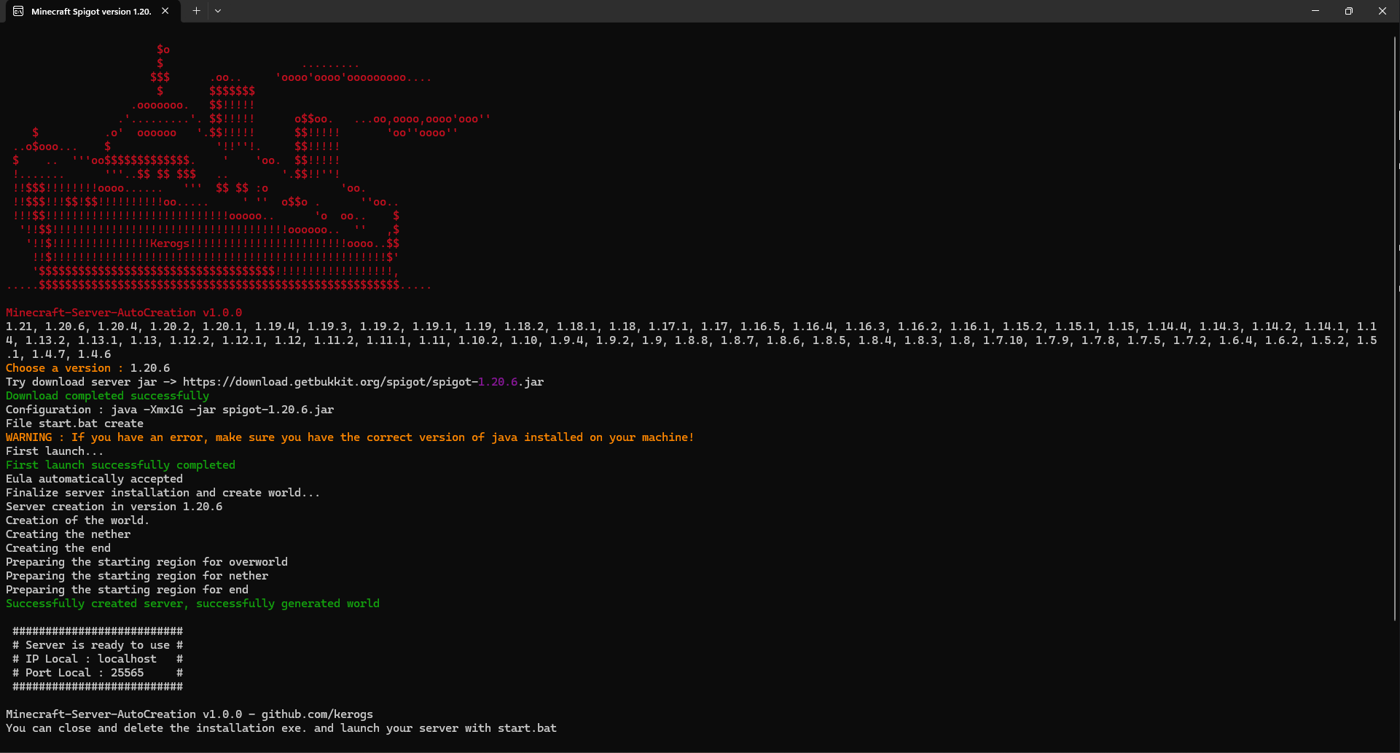This screenshot has width=1400, height=753.
Task: Click 'Finalize server installation and create world' line
Action: click(163, 493)
